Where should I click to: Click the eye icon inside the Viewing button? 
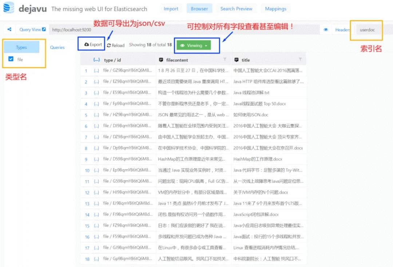[x=182, y=45]
